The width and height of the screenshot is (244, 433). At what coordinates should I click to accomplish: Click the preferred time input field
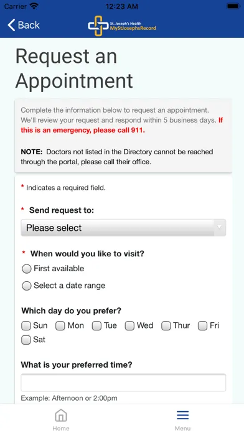[x=123, y=383]
